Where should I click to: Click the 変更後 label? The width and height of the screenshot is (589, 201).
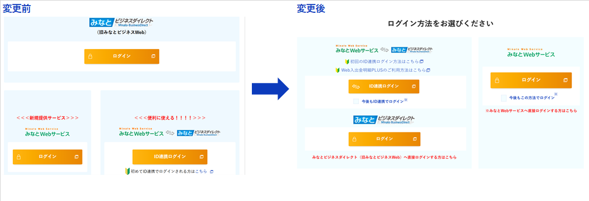310,8
